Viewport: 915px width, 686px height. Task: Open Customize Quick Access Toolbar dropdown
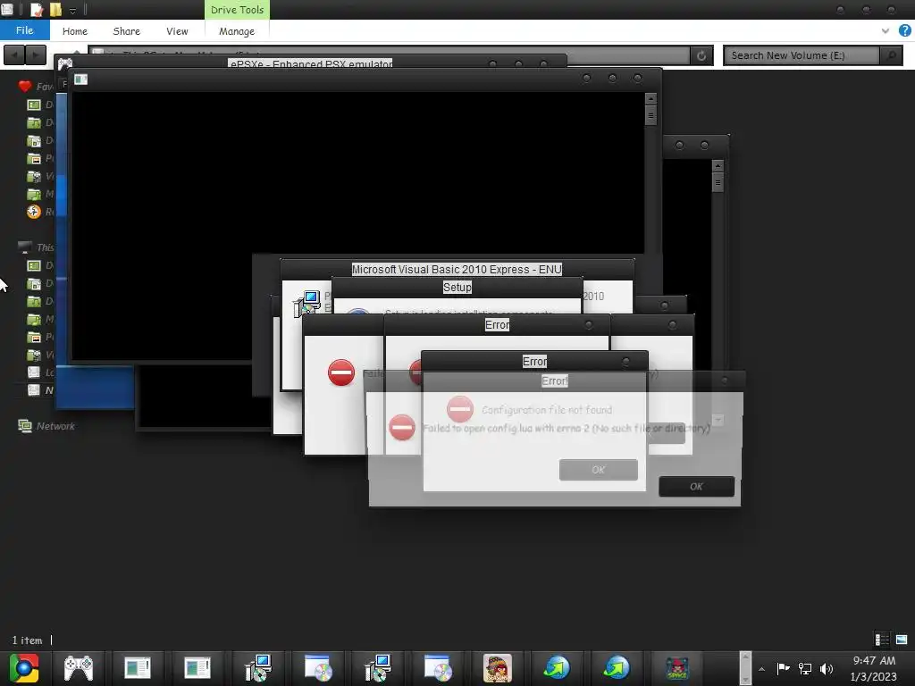tap(73, 11)
